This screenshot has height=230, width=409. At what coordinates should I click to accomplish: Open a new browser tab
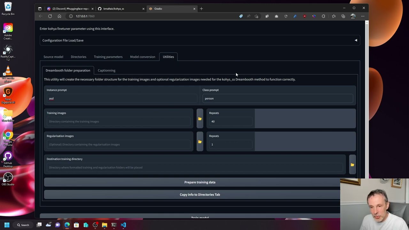pos(201,9)
